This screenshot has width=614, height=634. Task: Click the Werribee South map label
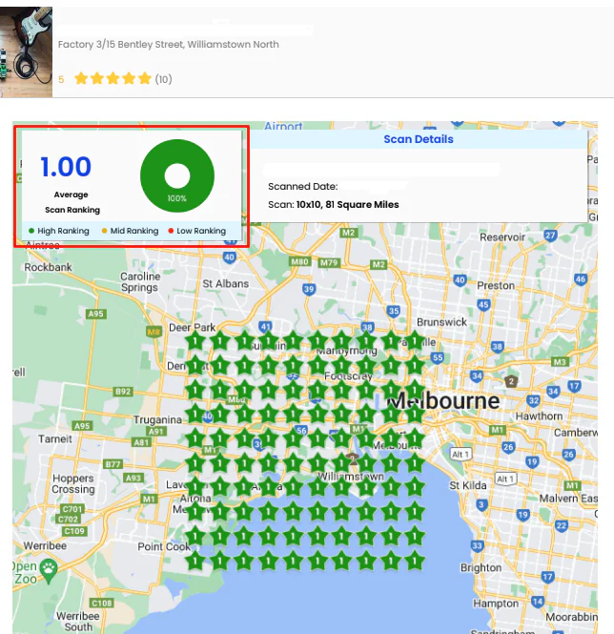[x=77, y=622]
